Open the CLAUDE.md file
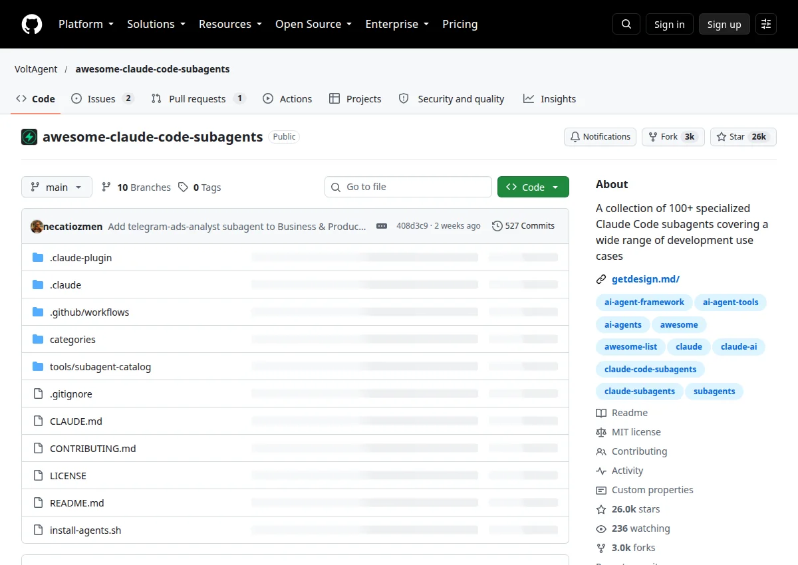798x565 pixels. (x=76, y=421)
